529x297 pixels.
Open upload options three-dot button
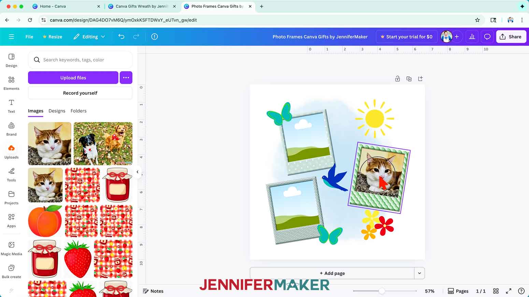pos(126,78)
